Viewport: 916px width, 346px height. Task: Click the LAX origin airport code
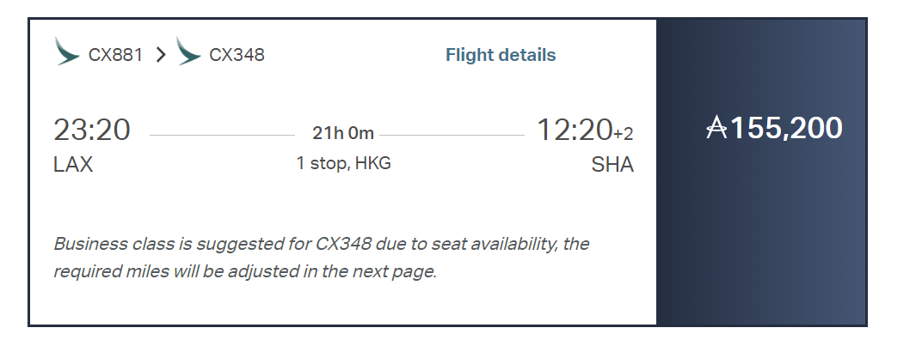[73, 165]
